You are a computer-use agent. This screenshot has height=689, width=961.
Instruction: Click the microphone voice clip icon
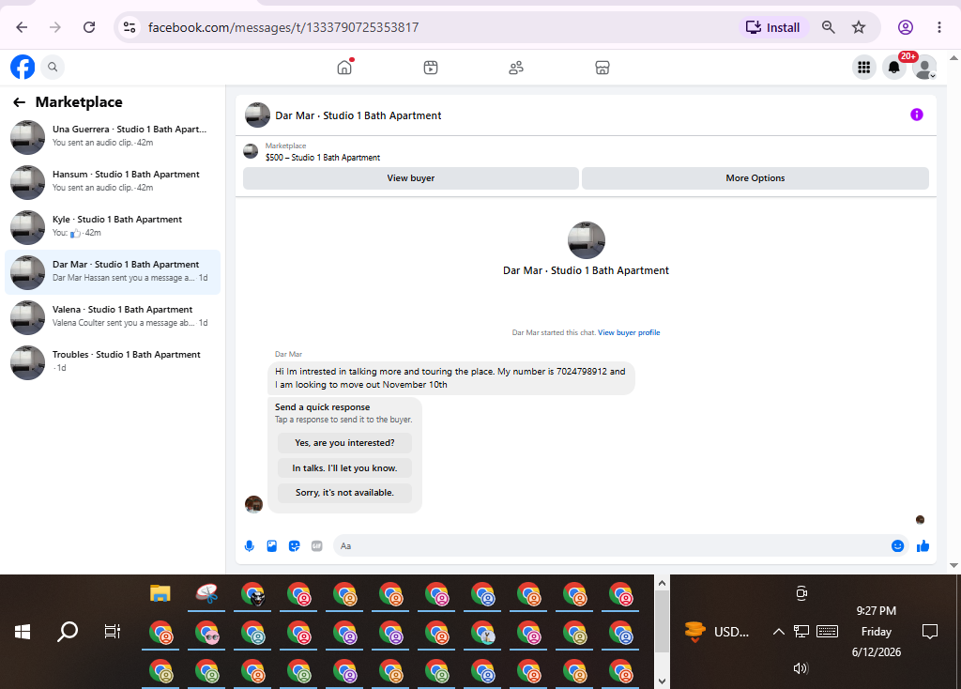(x=250, y=545)
